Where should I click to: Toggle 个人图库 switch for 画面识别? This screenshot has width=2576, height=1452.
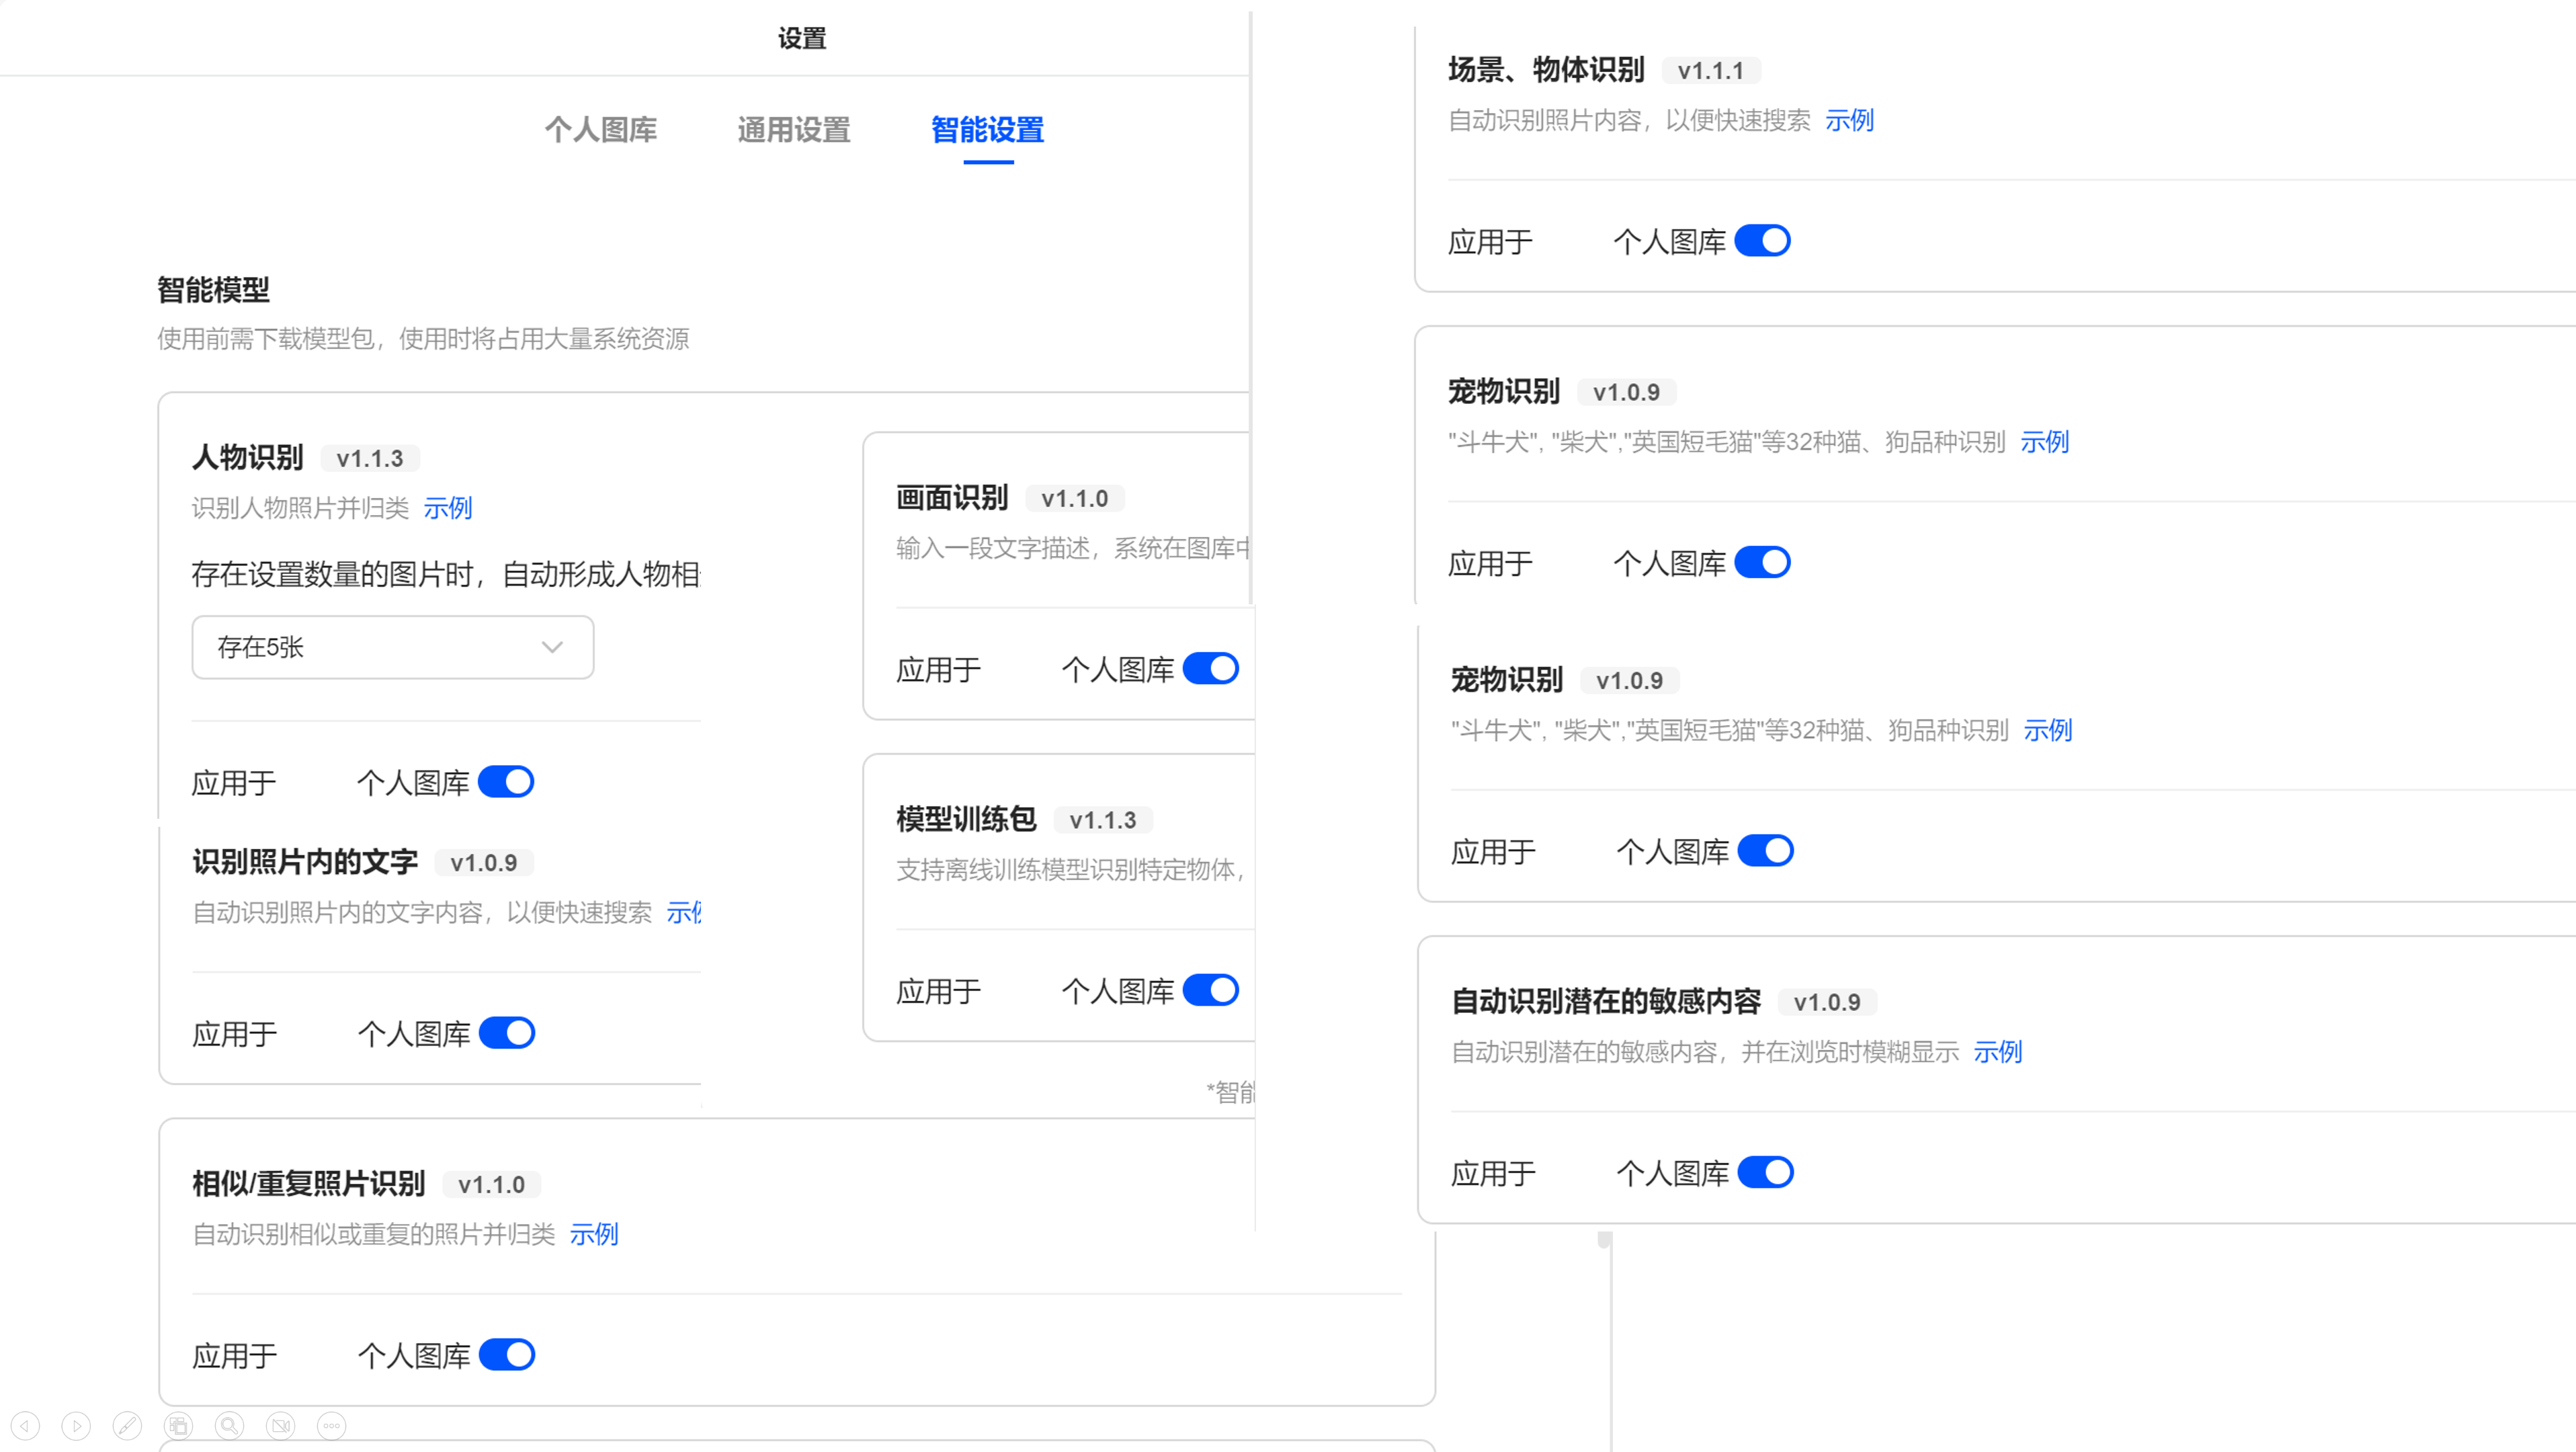[1211, 669]
